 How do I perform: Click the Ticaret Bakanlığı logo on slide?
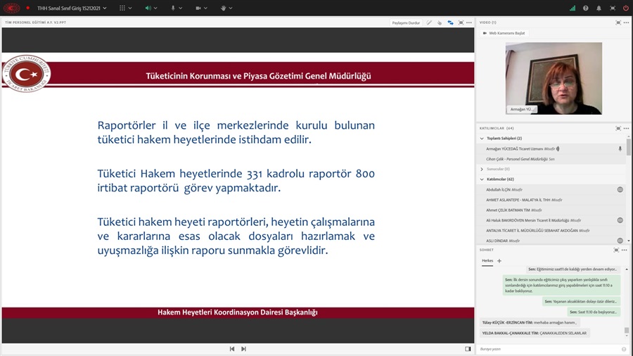coord(27,73)
